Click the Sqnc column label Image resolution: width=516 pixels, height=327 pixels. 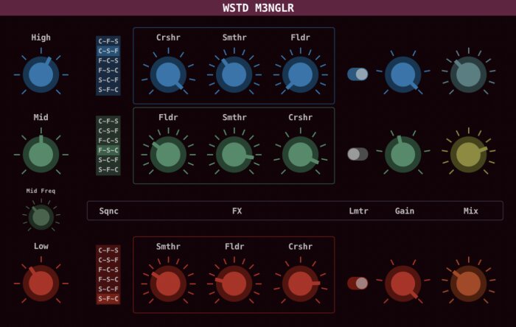tap(108, 211)
